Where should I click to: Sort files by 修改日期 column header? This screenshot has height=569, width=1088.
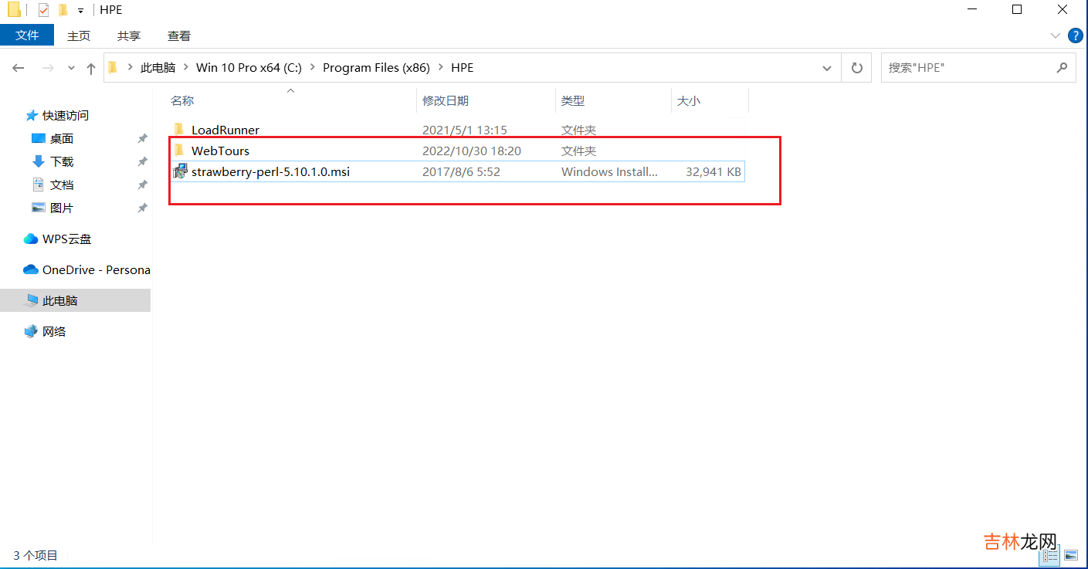coord(446,100)
